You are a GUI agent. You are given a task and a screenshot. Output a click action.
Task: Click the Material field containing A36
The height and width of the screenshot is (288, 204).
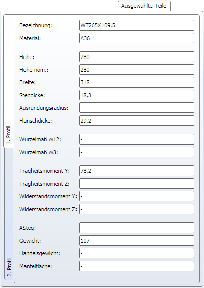coord(137,38)
